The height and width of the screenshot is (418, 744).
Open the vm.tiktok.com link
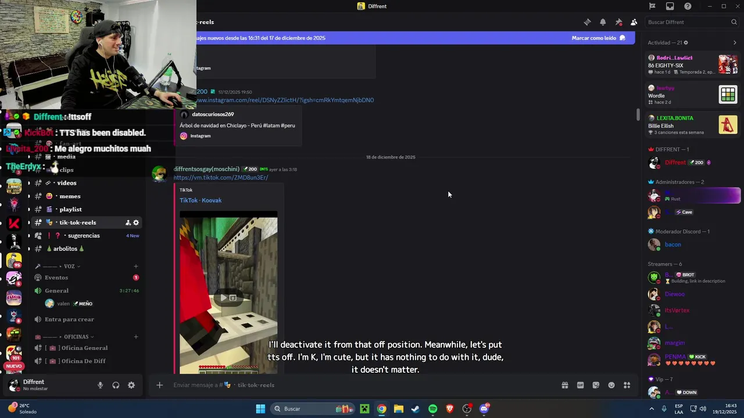221,178
